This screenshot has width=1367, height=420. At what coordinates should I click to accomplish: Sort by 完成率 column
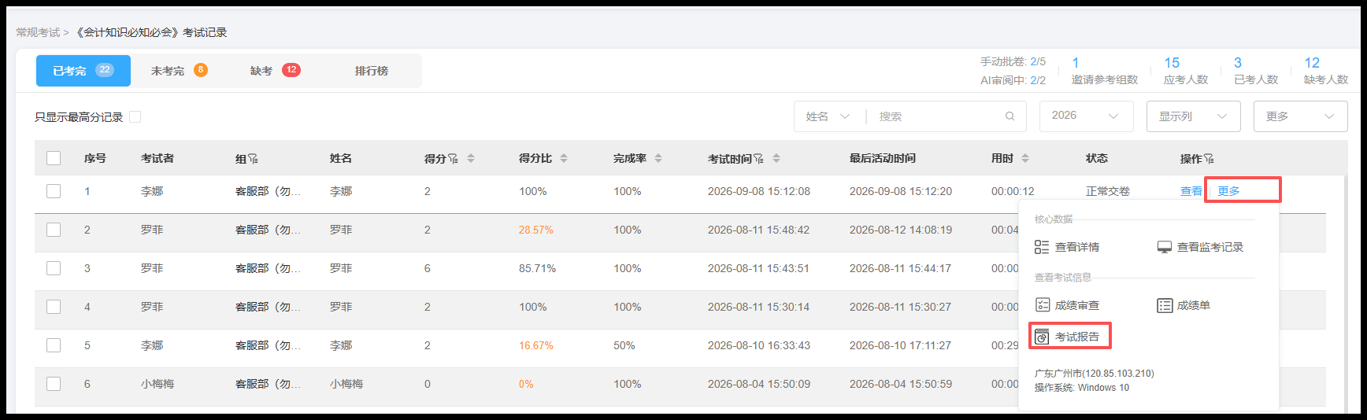click(x=658, y=158)
